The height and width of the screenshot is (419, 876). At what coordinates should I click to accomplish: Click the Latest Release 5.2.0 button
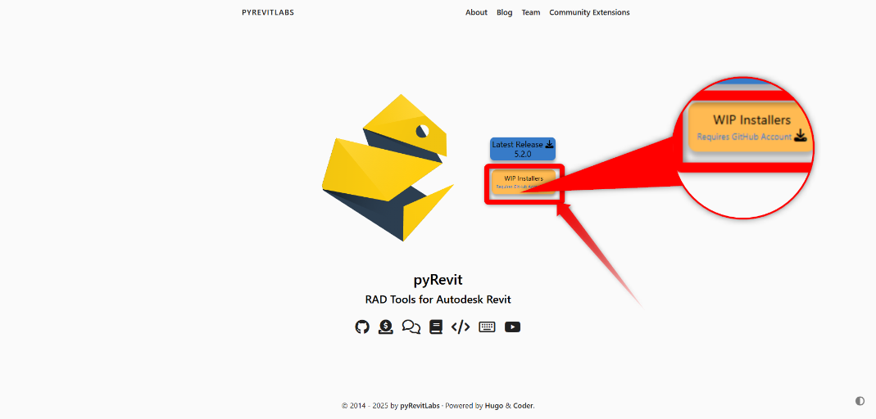tap(523, 149)
